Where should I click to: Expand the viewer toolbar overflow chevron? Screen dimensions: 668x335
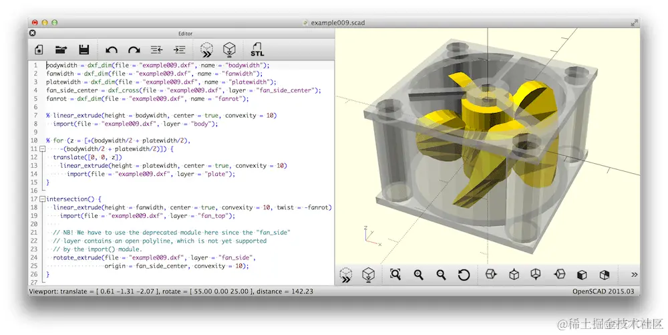click(x=634, y=274)
